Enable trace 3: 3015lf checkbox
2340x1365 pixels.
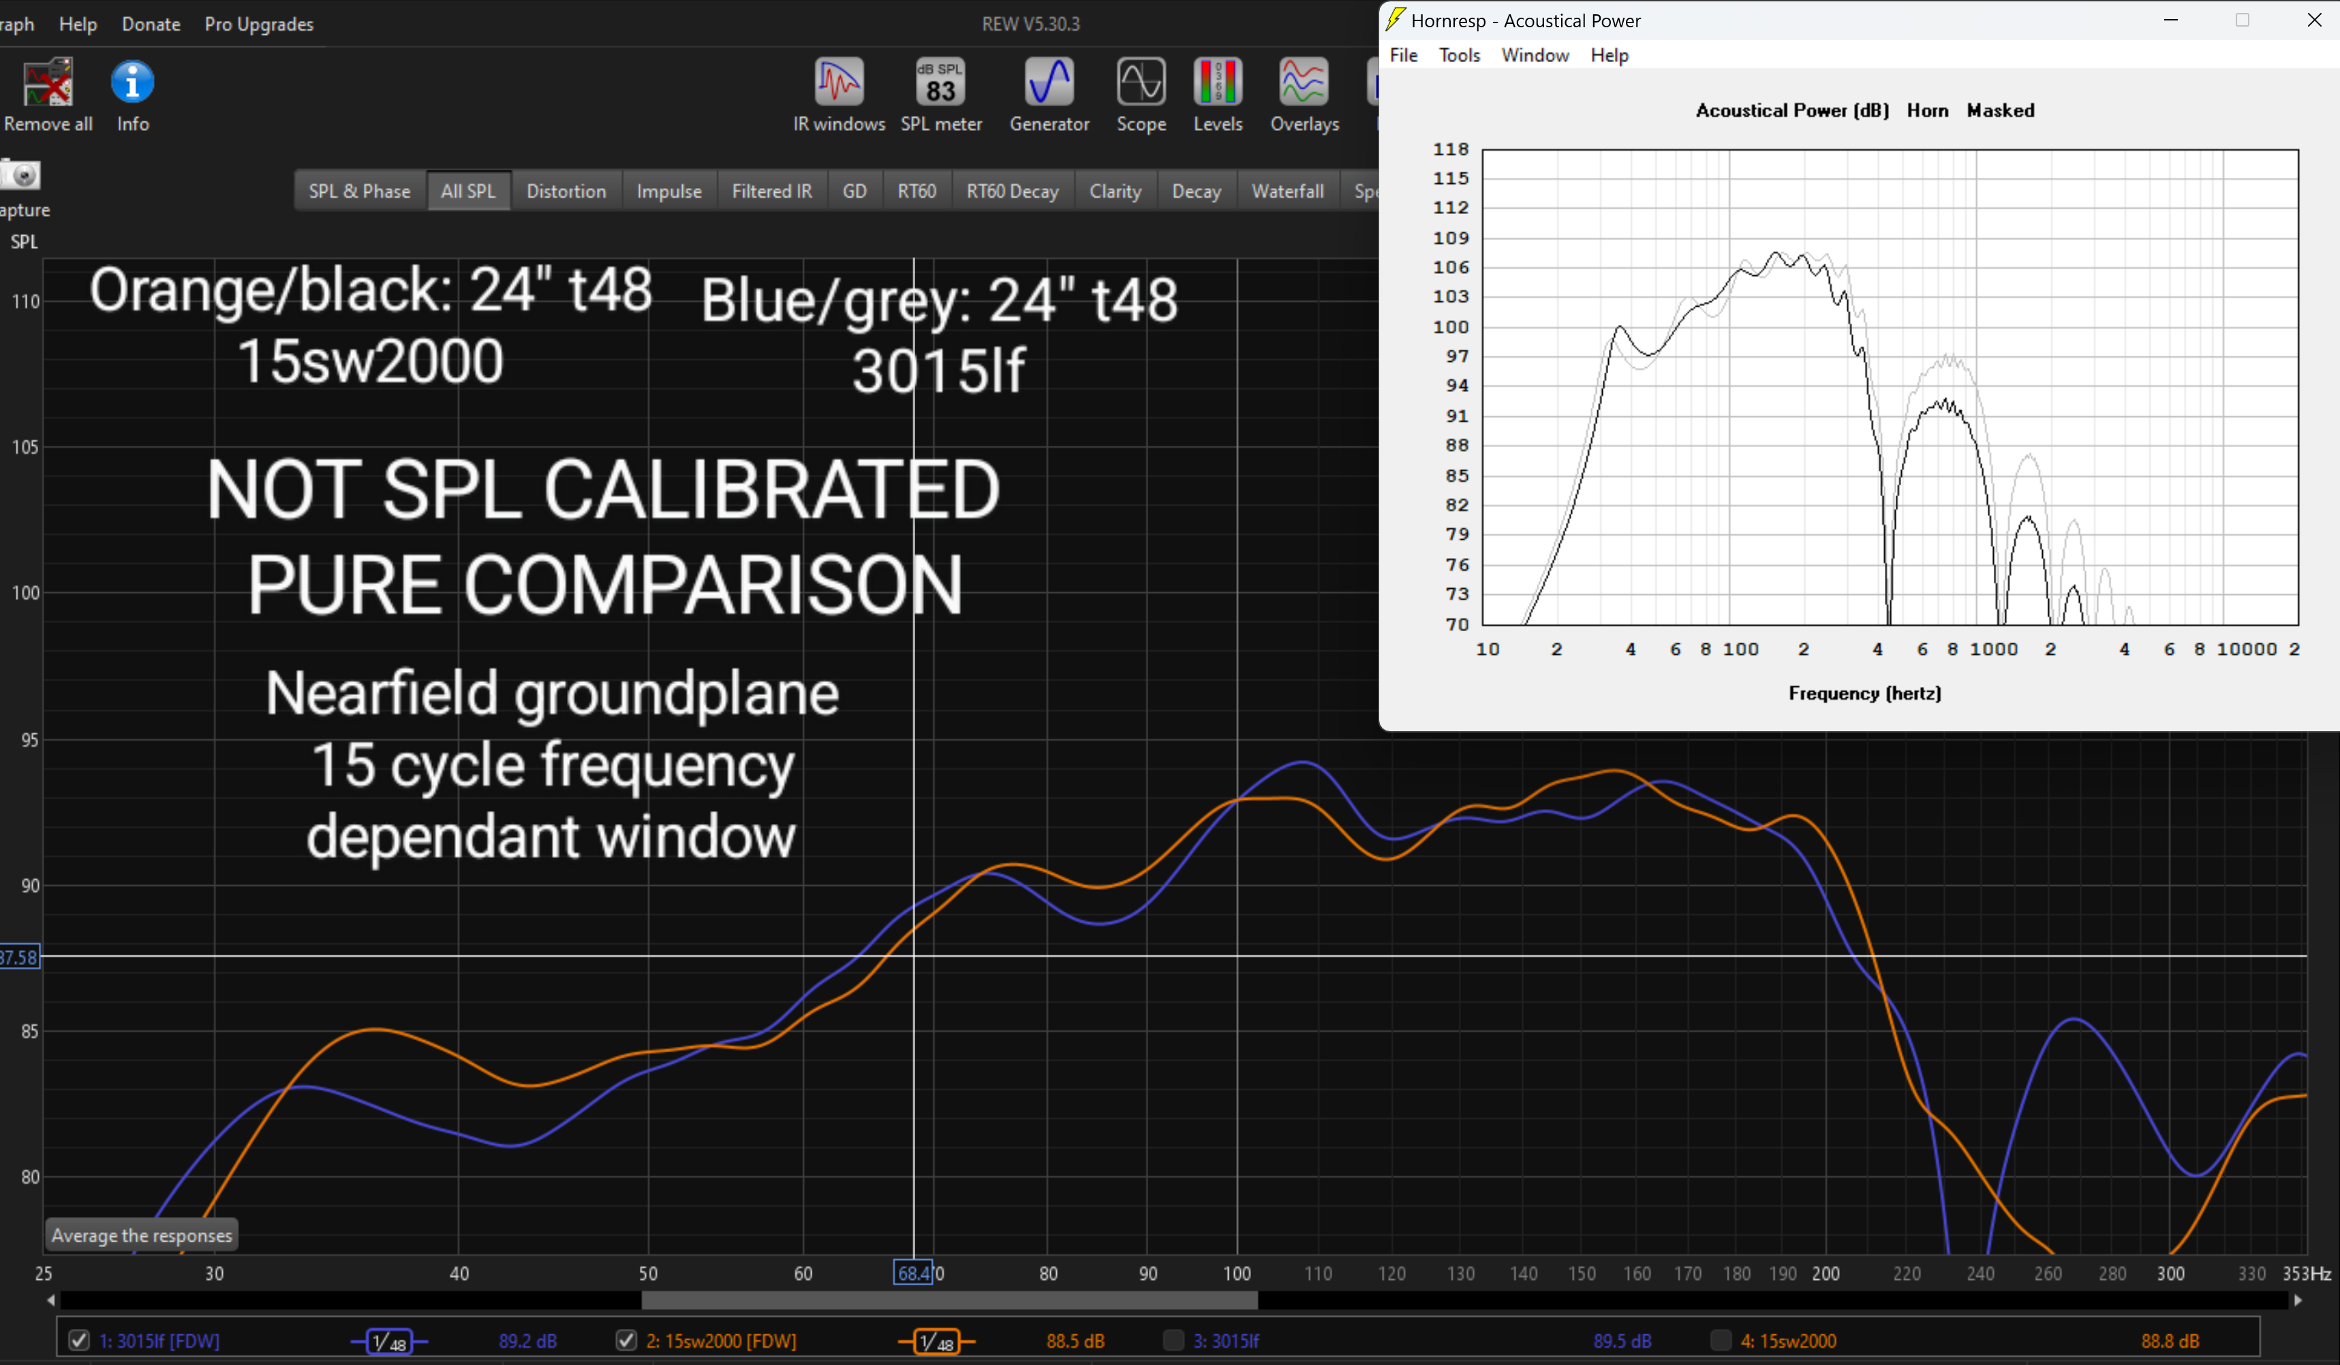coord(1173,1340)
